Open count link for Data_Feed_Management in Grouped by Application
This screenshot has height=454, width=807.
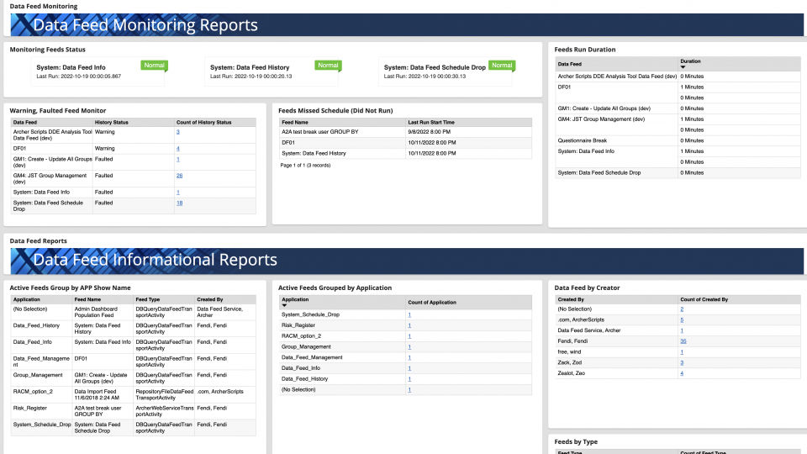pos(409,358)
